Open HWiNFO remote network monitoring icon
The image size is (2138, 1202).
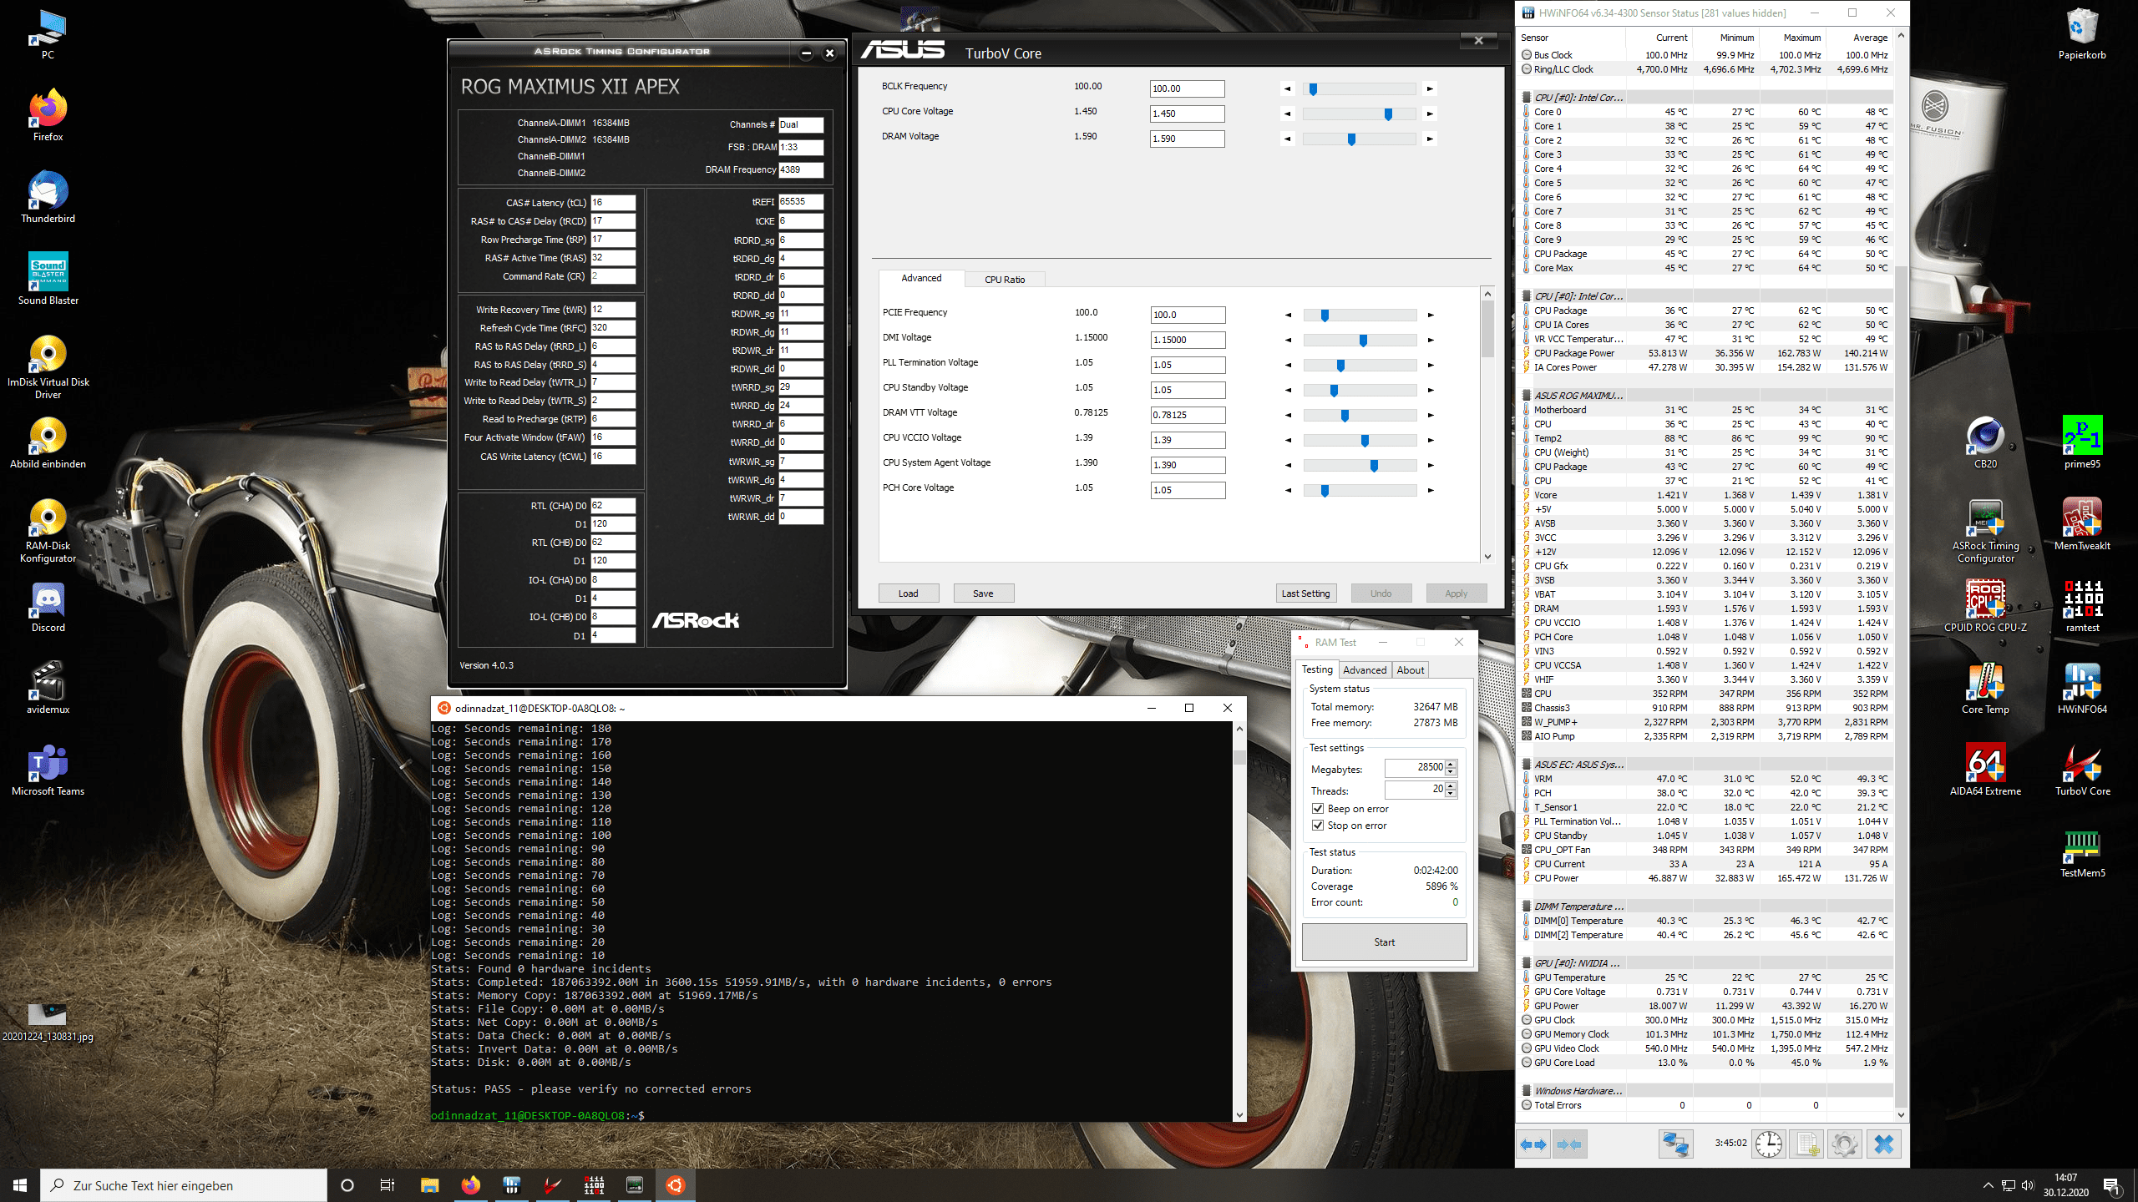click(1674, 1144)
